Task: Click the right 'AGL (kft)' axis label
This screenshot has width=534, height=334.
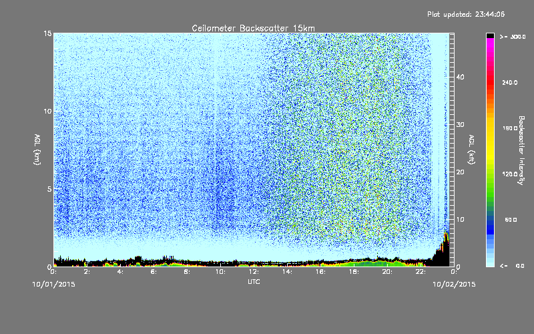Action: coord(472,149)
